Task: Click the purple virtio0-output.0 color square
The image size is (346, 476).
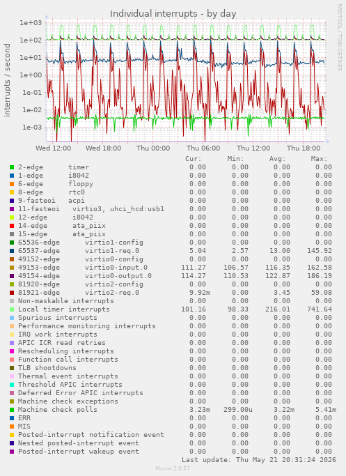Action: tap(12, 276)
